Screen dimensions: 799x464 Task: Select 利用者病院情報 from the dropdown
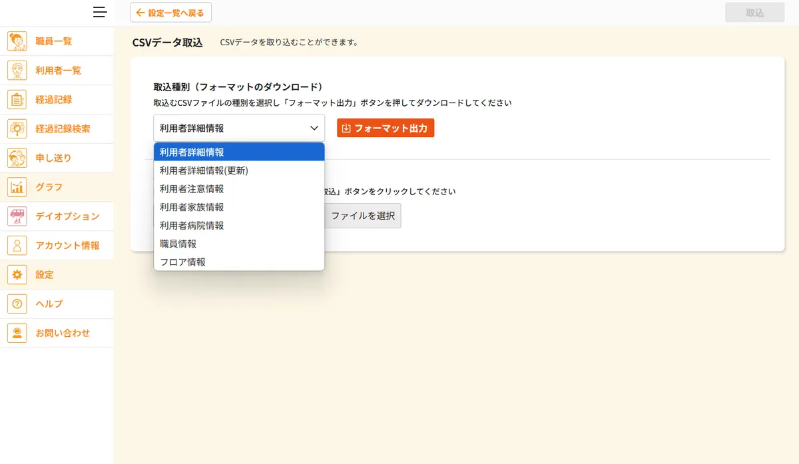click(x=239, y=226)
